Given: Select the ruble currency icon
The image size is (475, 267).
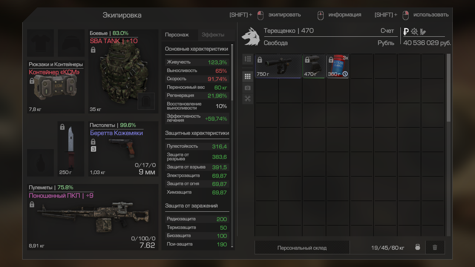Looking at the screenshot, I should click(406, 32).
